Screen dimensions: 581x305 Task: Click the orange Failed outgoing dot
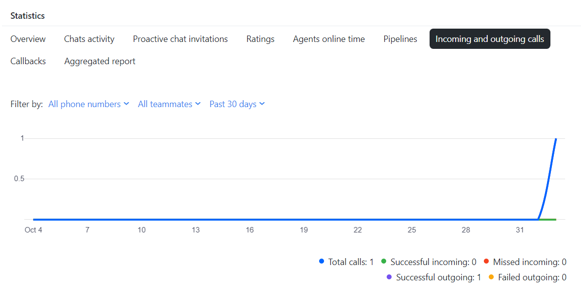pyautogui.click(x=491, y=277)
